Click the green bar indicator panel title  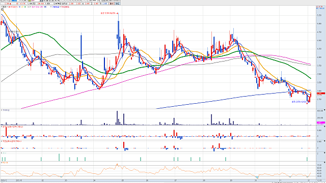point(4,153)
